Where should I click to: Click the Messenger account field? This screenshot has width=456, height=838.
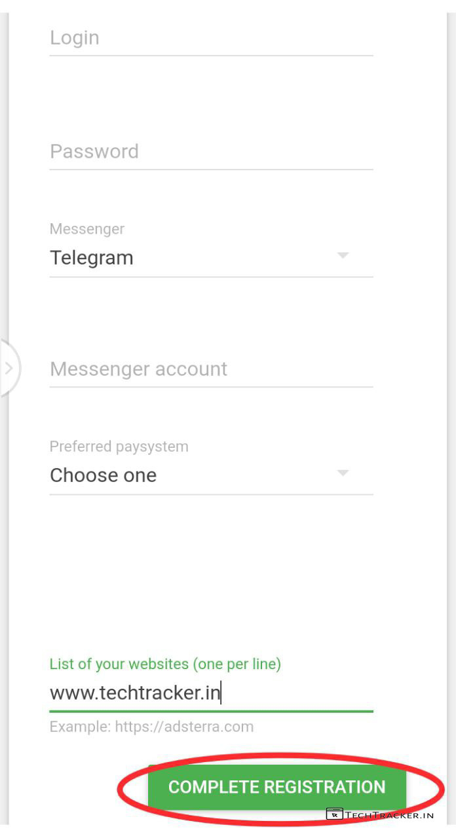[x=211, y=369]
